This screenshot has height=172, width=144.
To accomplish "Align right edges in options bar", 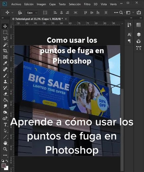I will pos(68,13).
